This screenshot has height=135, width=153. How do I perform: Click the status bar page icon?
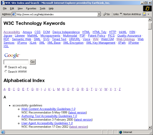click(x=3, y=132)
